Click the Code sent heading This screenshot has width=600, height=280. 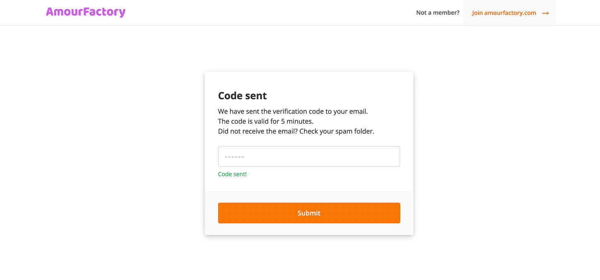(x=242, y=96)
